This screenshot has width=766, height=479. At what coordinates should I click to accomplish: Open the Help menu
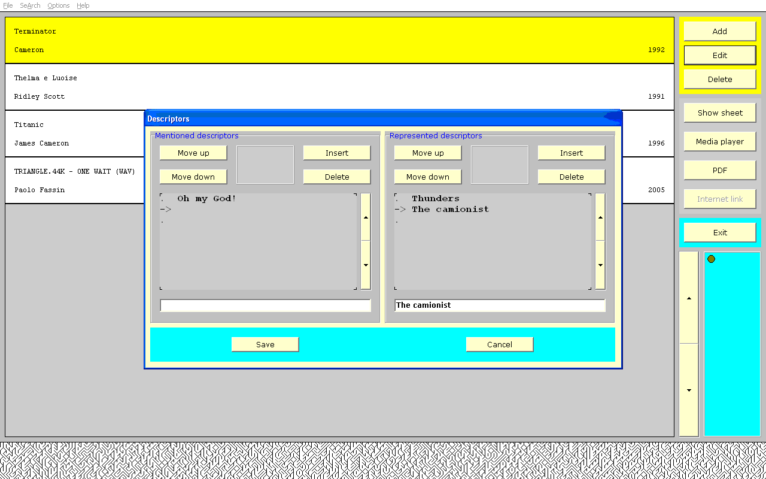(x=83, y=5)
